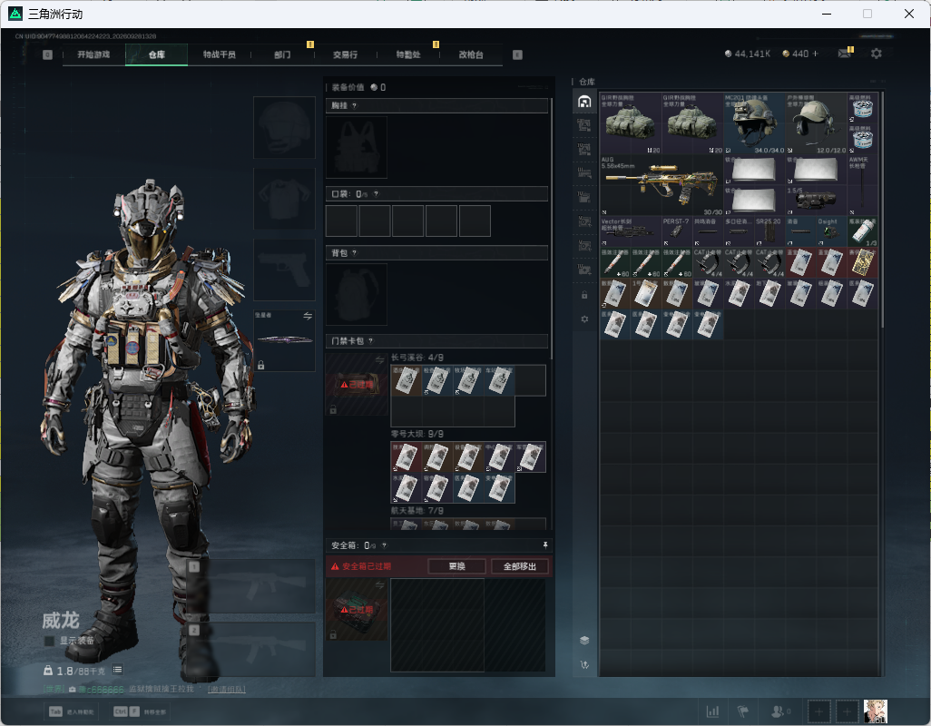Viewport: 931px width, 726px height.
Task: Click the 全部移出 button
Action: click(520, 566)
